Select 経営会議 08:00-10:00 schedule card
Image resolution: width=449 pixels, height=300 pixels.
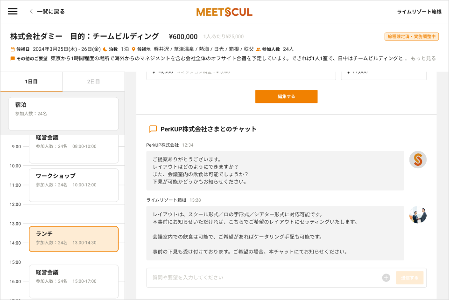[74, 148]
